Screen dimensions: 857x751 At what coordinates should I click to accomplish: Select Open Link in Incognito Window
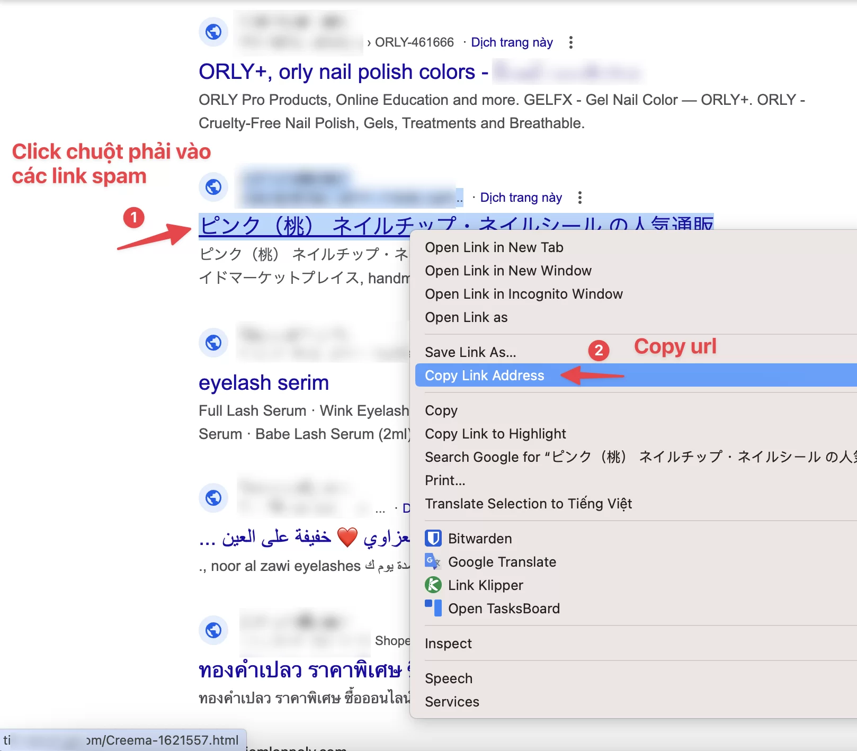(636, 294)
